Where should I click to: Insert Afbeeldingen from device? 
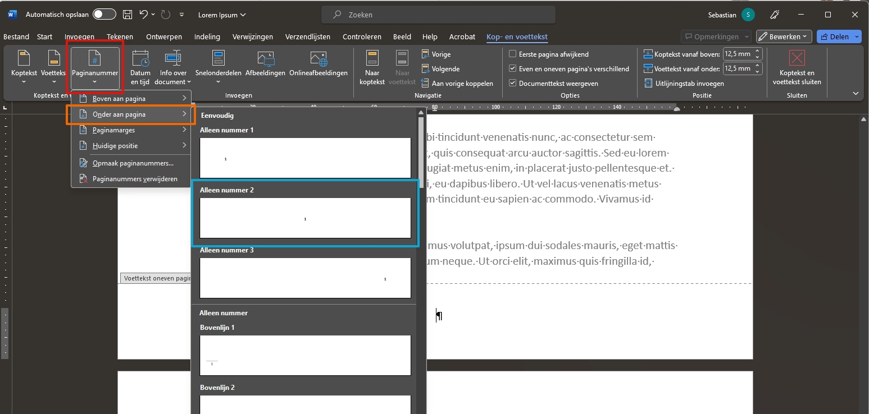point(266,64)
